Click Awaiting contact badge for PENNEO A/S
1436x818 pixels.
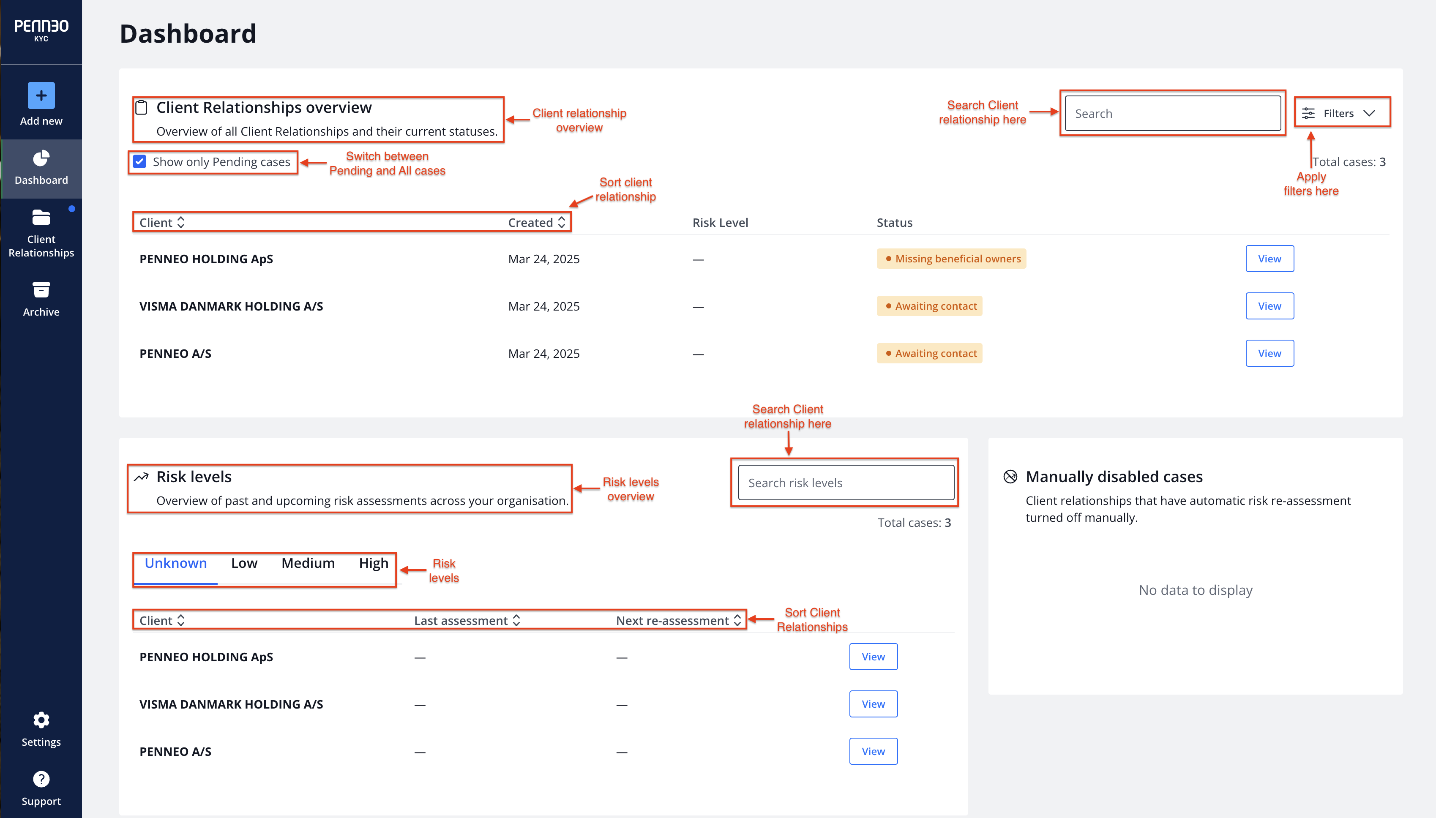point(929,353)
